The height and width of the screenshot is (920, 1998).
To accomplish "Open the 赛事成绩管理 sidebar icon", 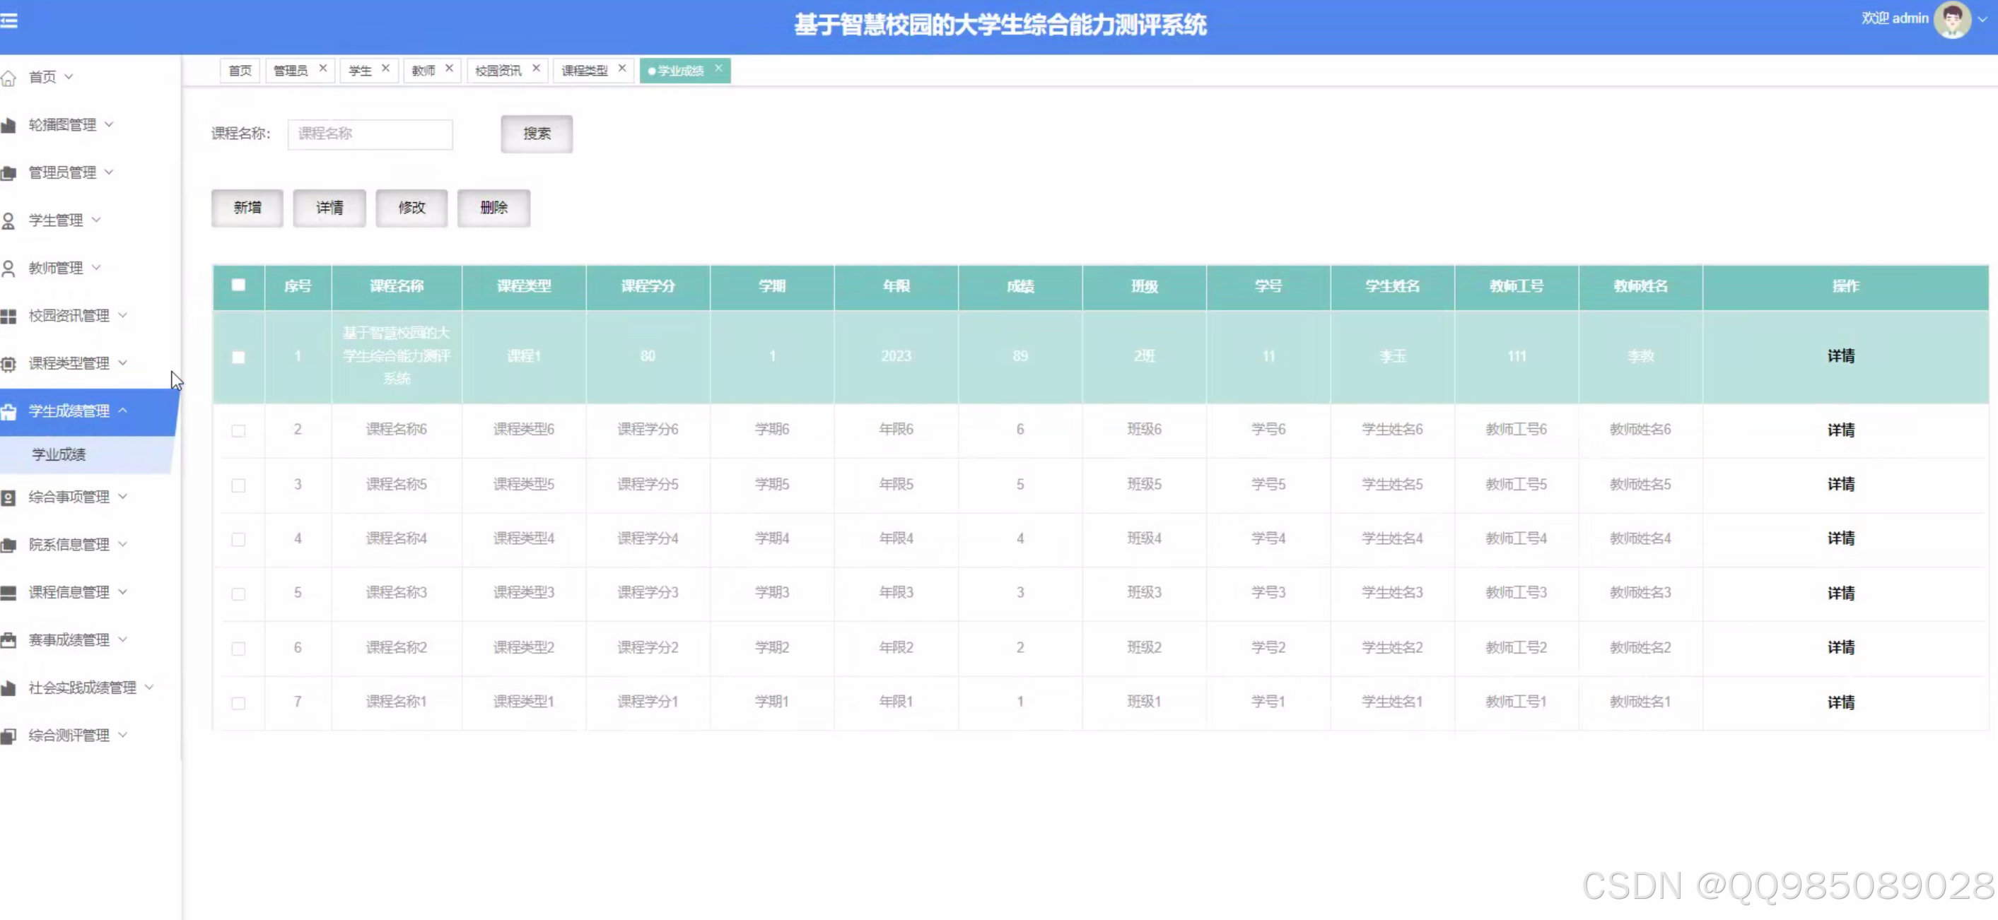I will point(10,639).
